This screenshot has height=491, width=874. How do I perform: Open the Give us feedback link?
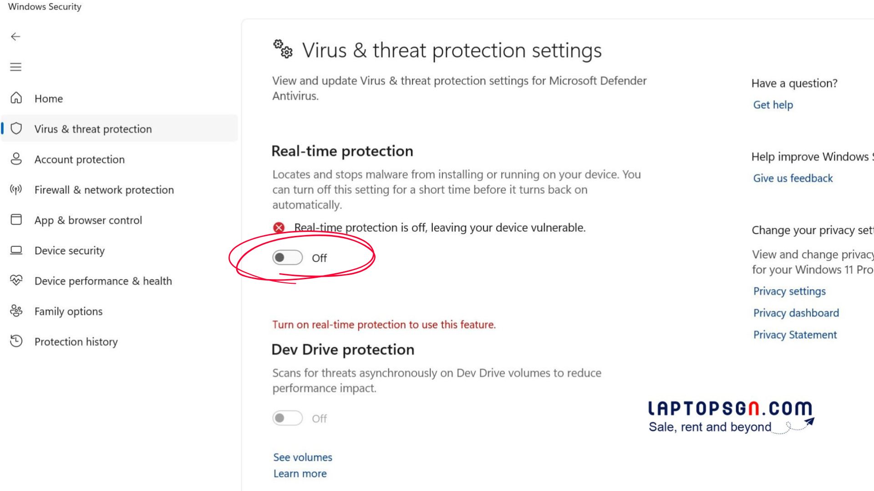[793, 178]
